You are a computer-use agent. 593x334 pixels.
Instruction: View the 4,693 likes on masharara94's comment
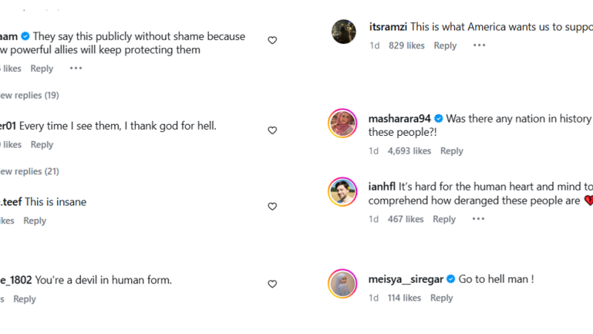click(x=409, y=151)
